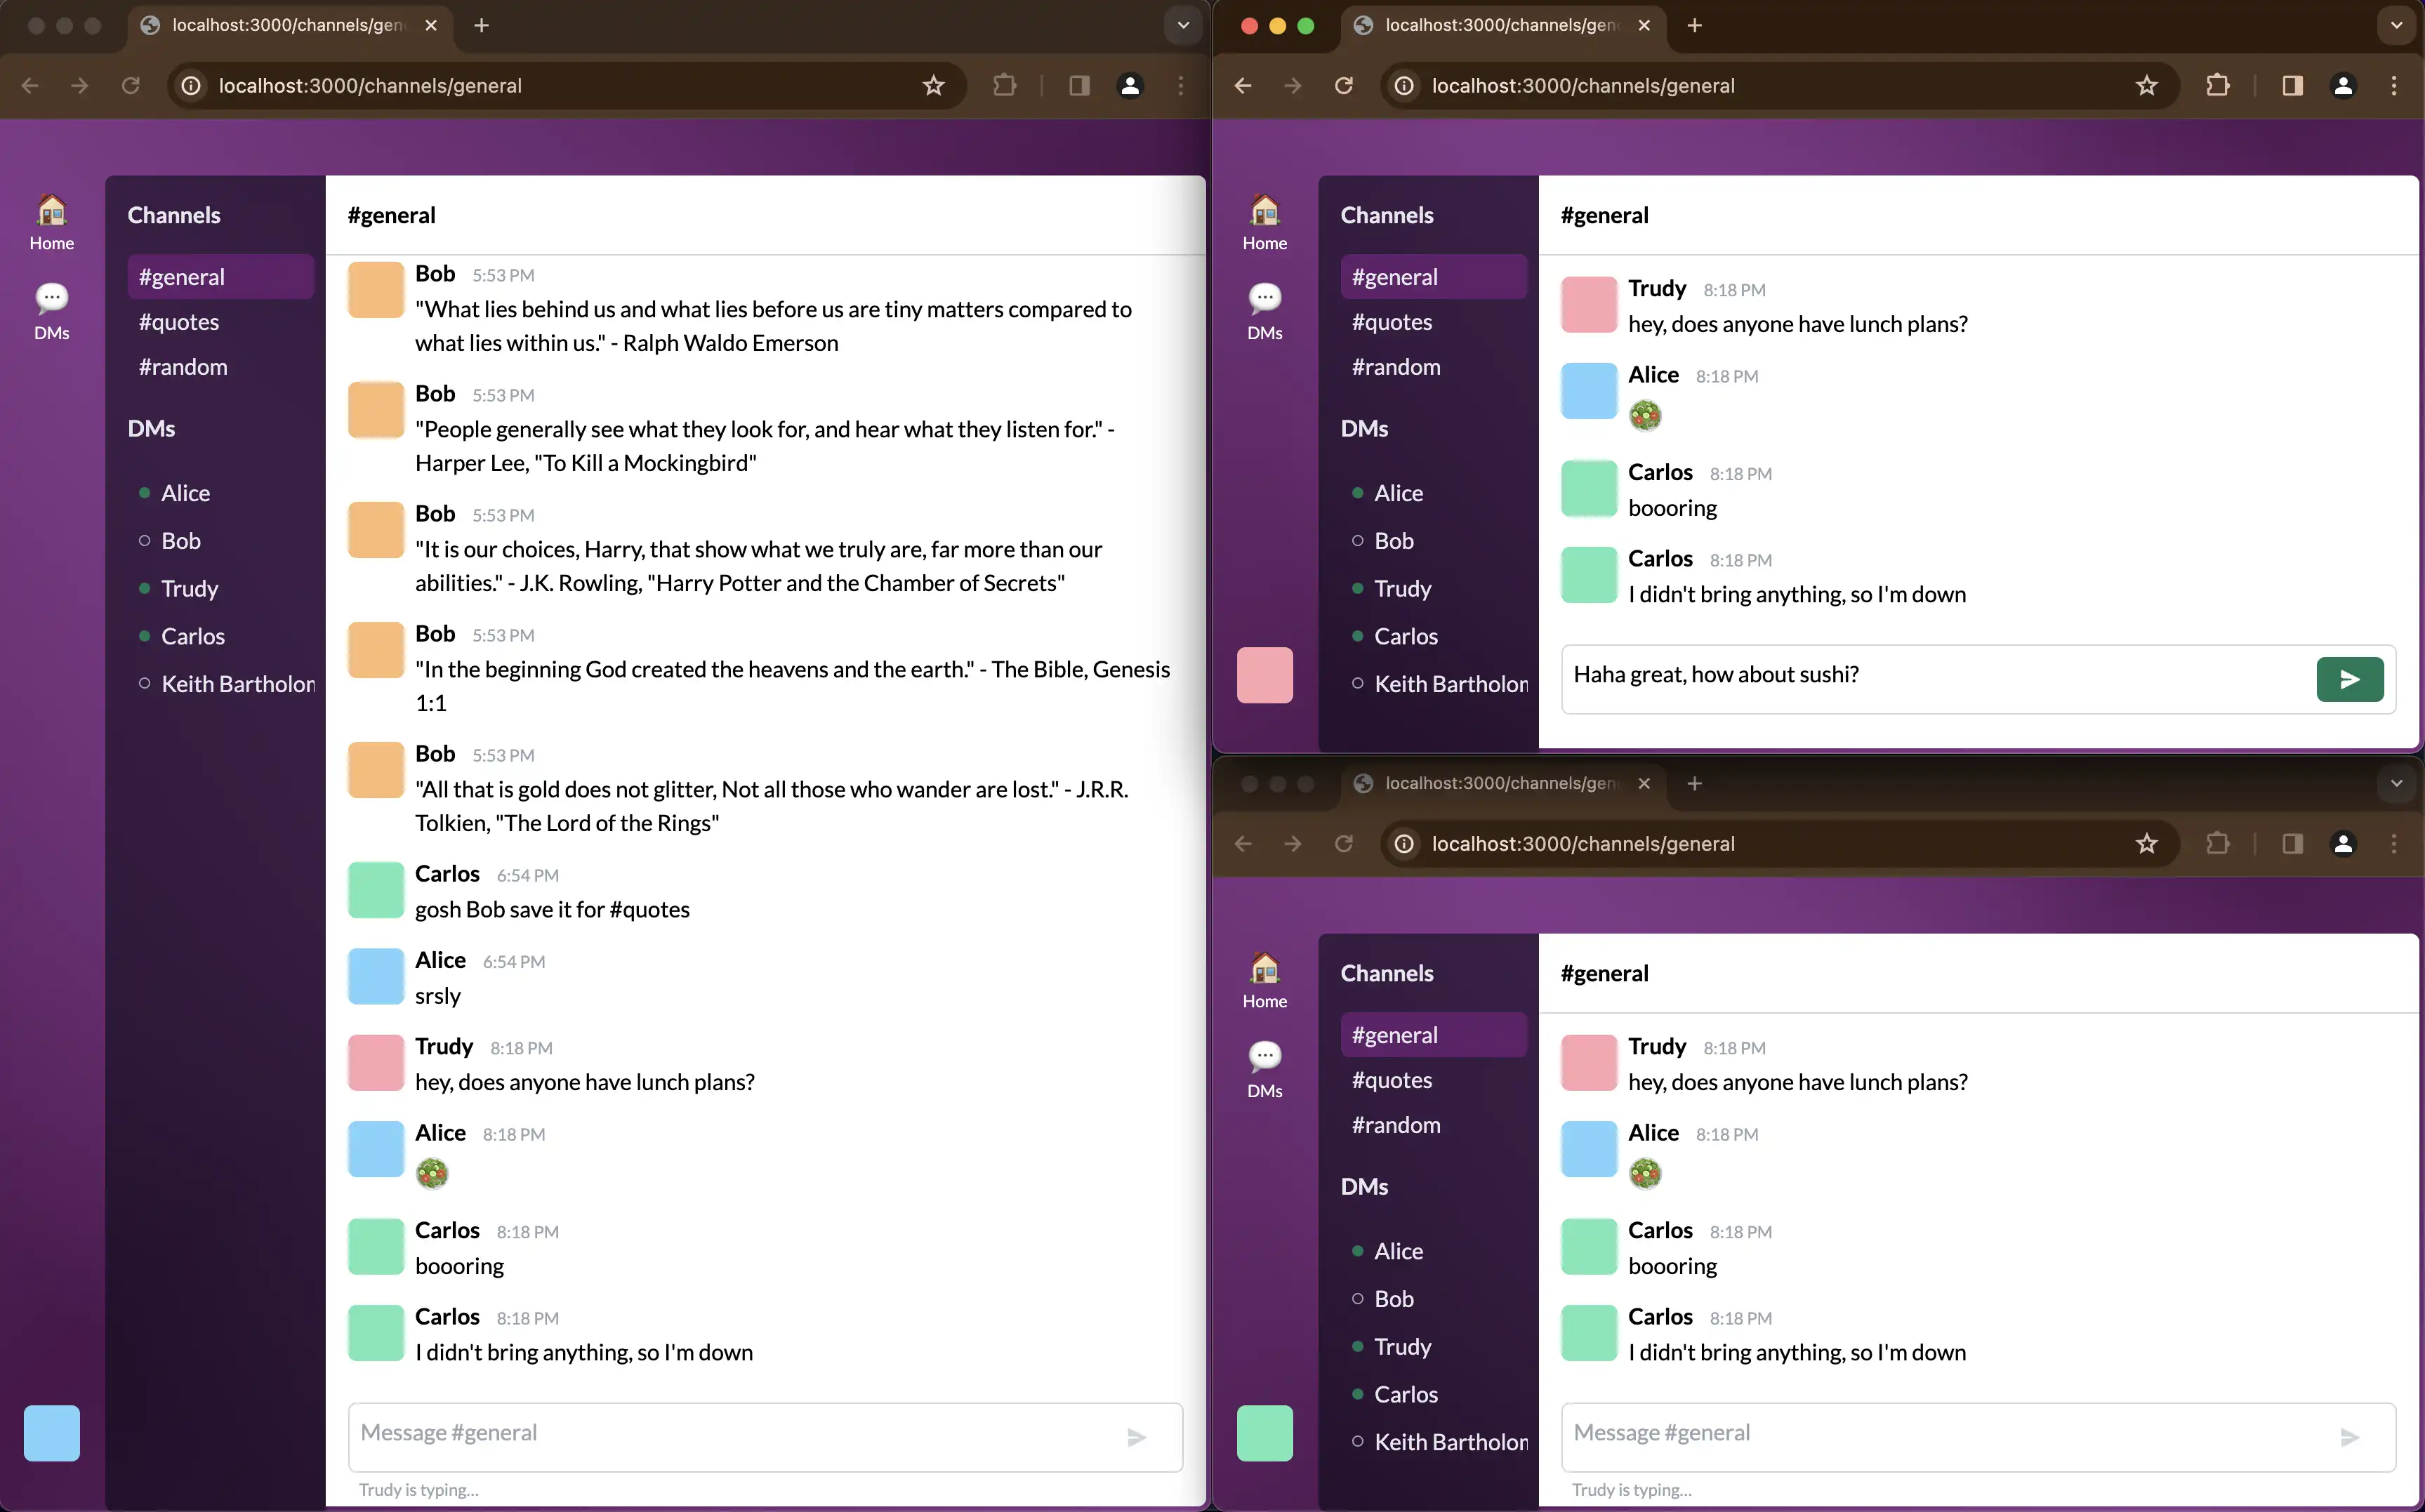
Task: Open extensions puzzle icon in left window
Action: point(1004,85)
